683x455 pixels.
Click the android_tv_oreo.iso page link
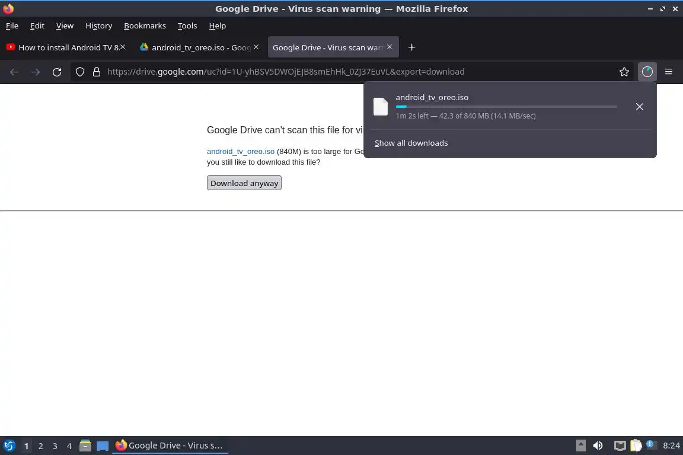(241, 152)
